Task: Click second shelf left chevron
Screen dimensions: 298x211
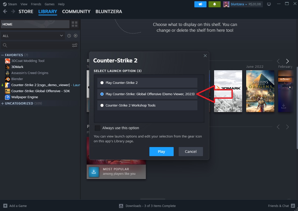Action: click(278, 127)
